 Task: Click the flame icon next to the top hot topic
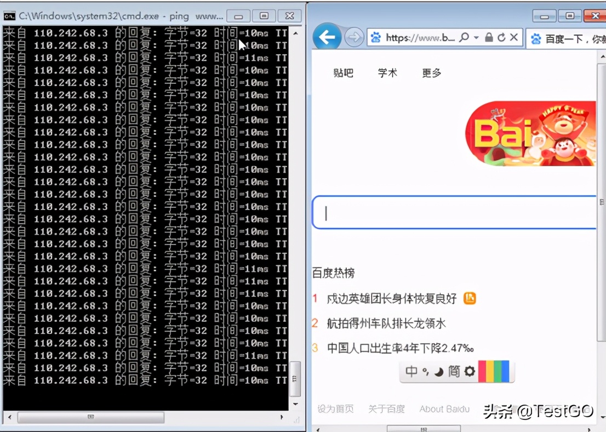(x=470, y=298)
